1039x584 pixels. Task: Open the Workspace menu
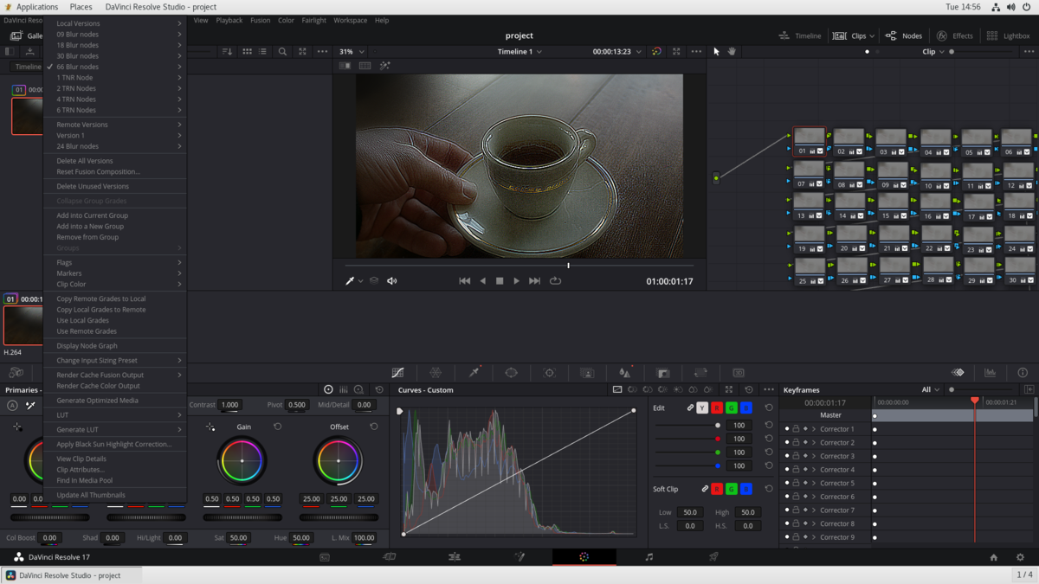(x=350, y=20)
